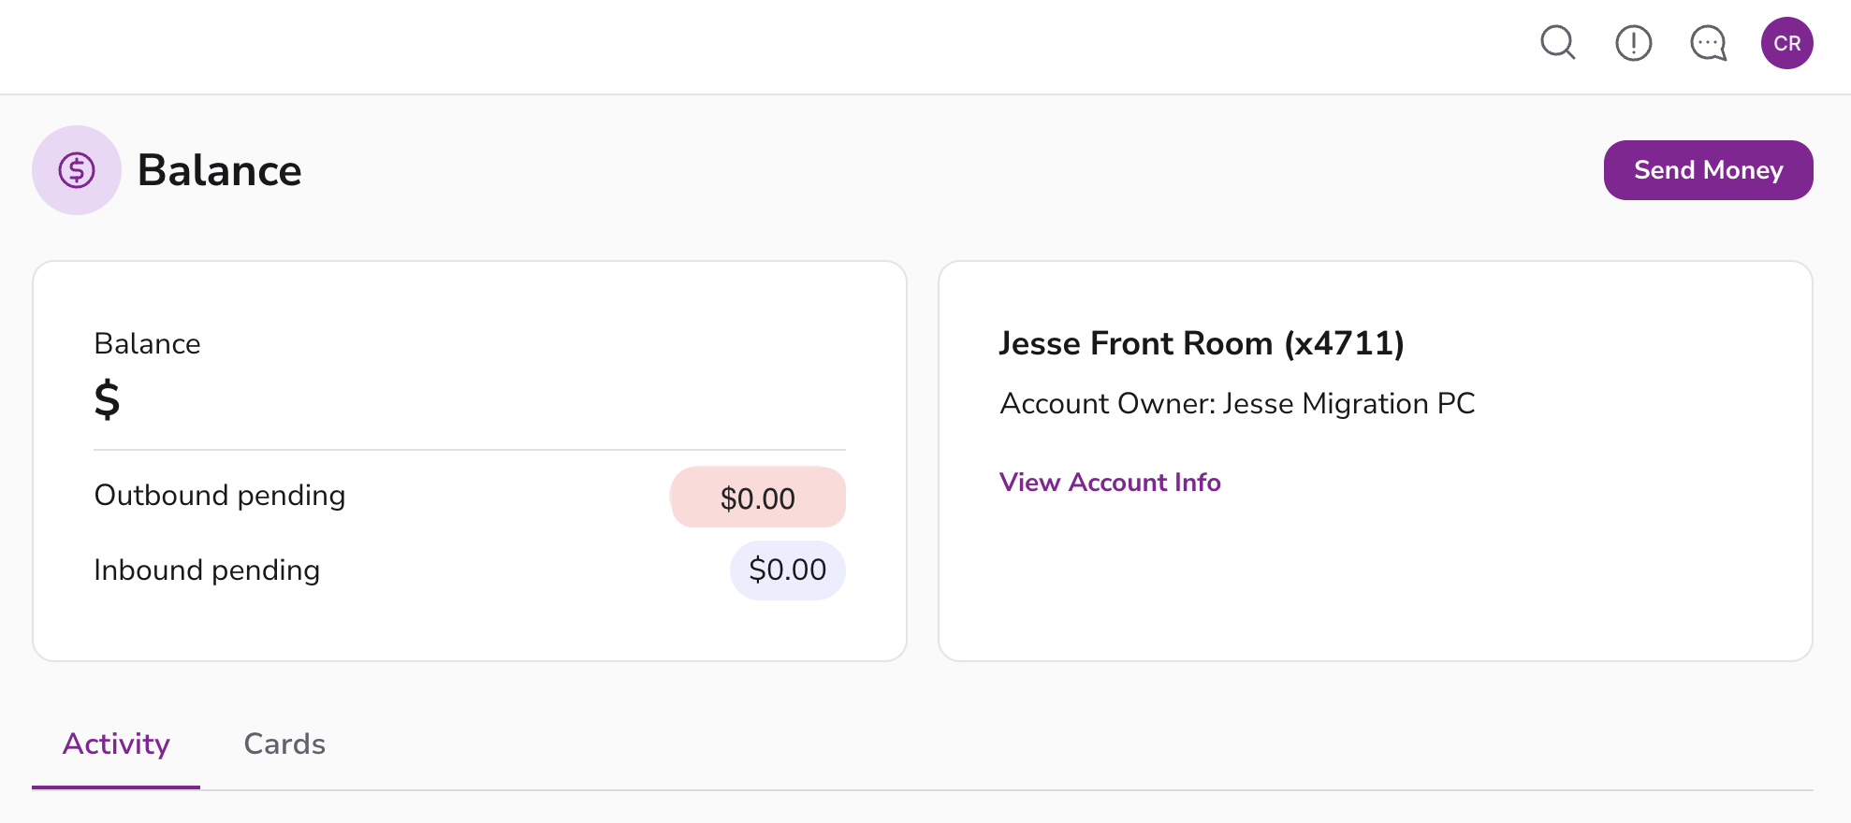Follow the View Account Info link
This screenshot has width=1851, height=823.
coord(1110,483)
